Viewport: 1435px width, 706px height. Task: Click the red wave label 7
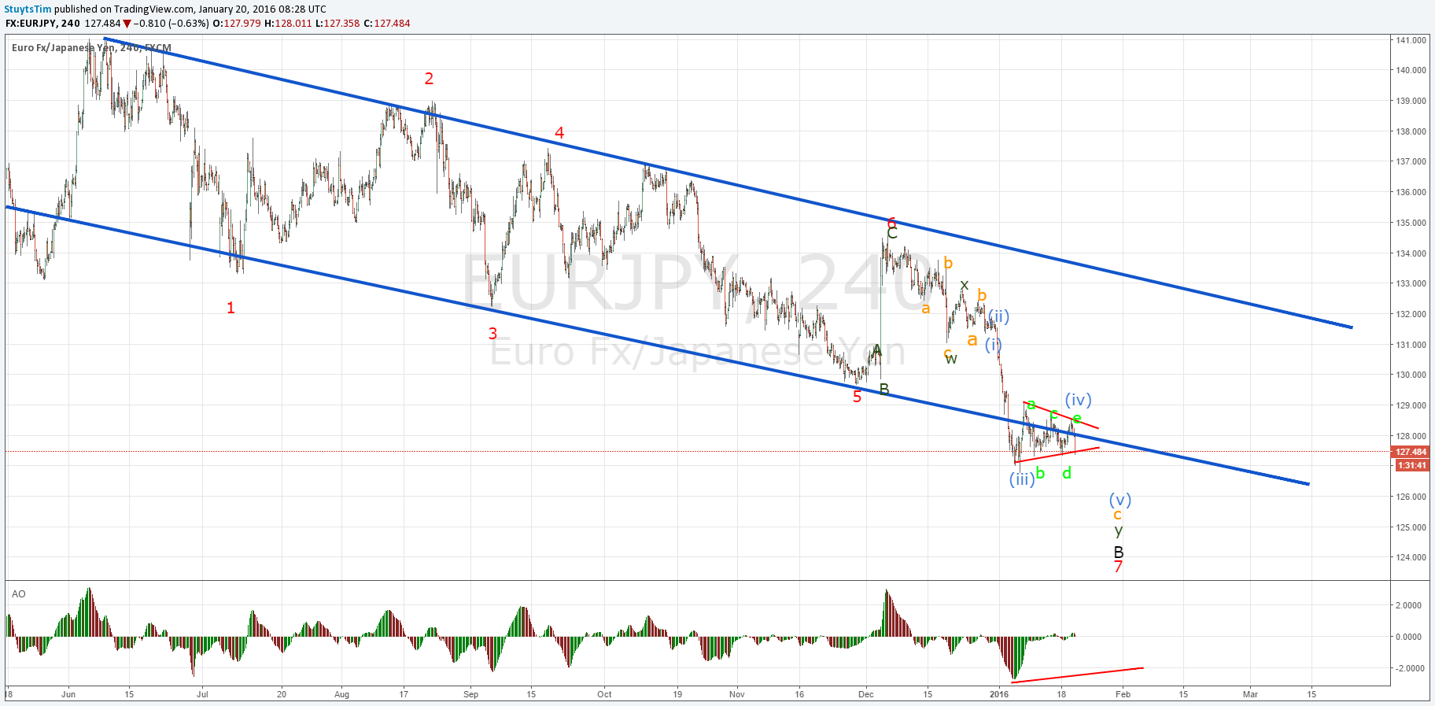click(1118, 567)
